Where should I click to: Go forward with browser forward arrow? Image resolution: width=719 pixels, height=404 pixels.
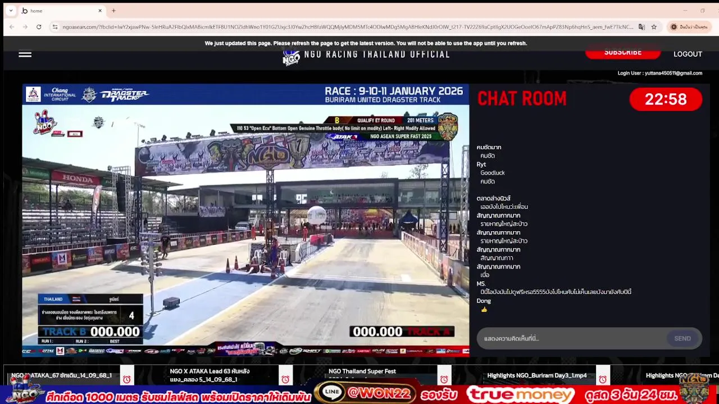click(x=25, y=27)
